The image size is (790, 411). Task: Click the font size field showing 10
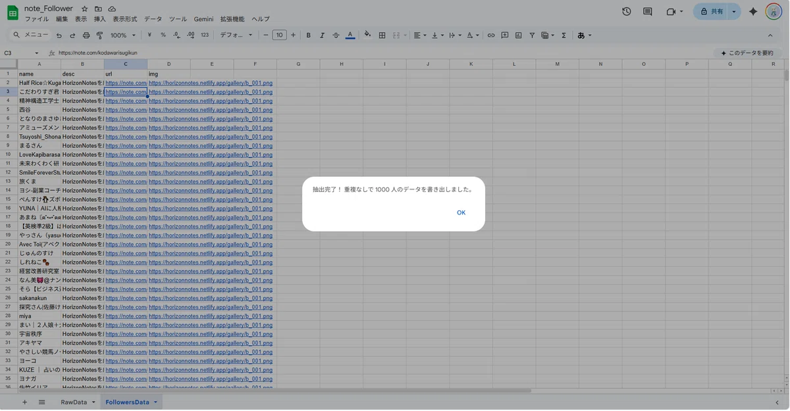coord(279,36)
